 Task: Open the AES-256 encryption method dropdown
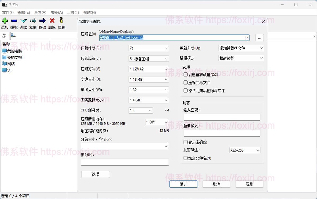click(245, 150)
